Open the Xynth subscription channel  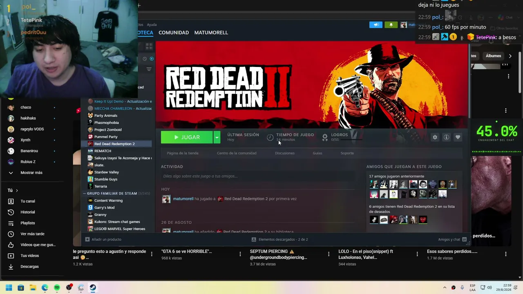[x=25, y=140]
